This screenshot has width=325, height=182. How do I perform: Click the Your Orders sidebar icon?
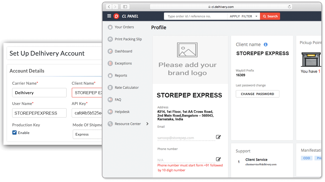110,27
